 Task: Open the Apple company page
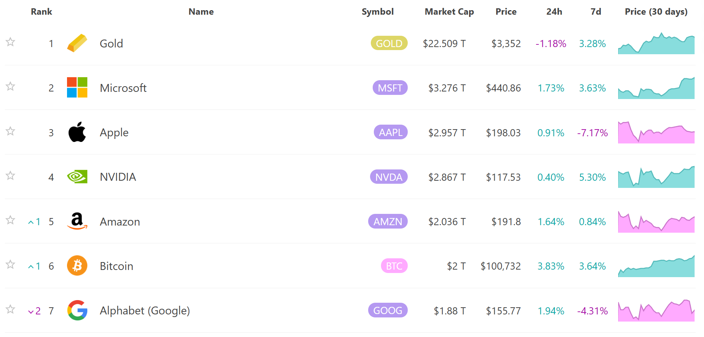tap(114, 133)
